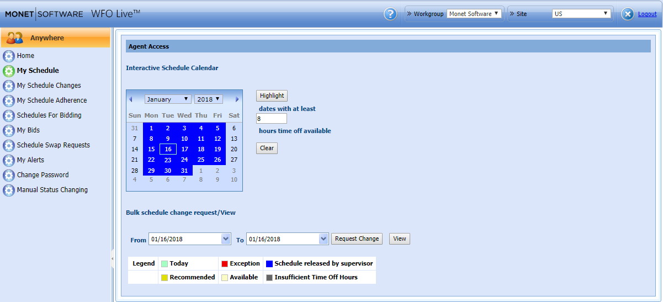
Task: Go to previous month with left arrow
Action: click(131, 99)
